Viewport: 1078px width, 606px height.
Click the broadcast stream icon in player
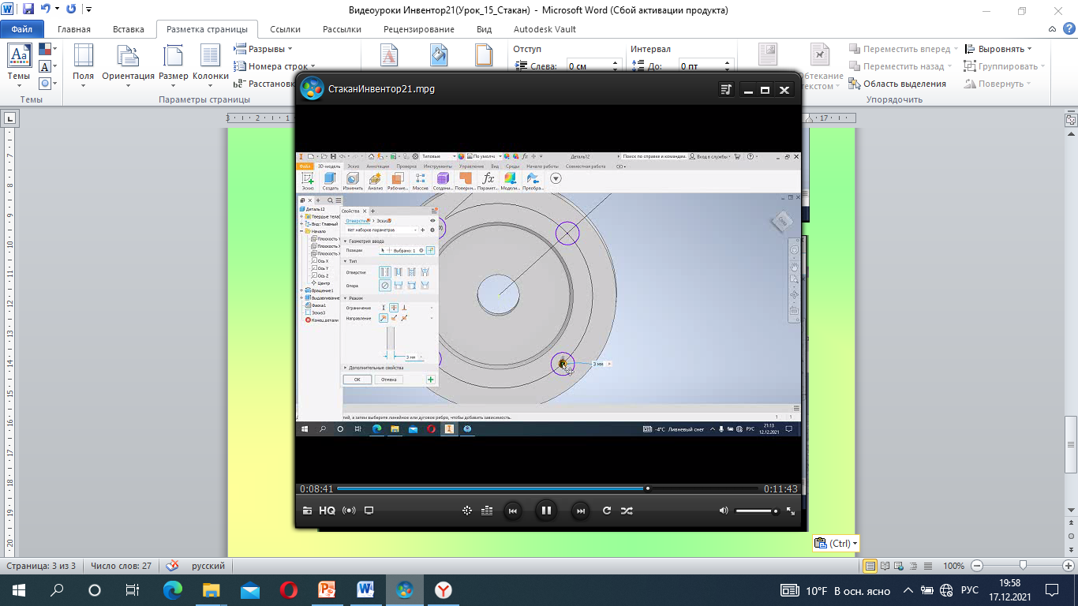[x=349, y=511]
